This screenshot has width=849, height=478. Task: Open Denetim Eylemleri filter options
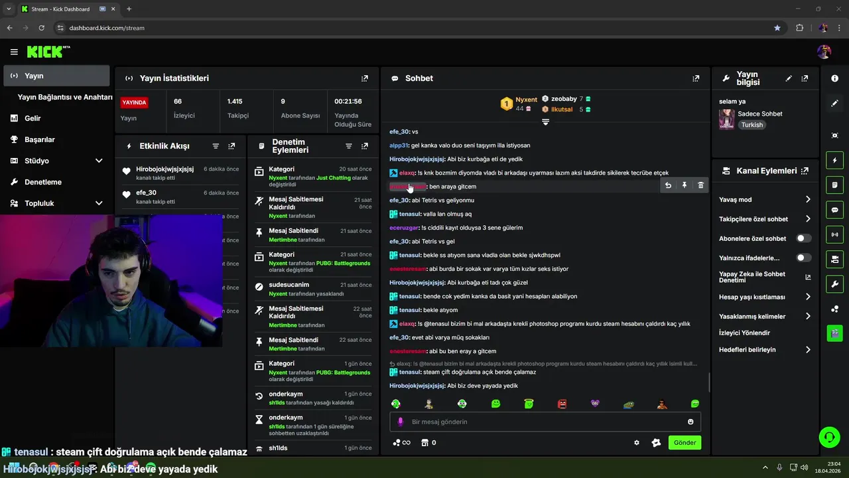(x=349, y=146)
